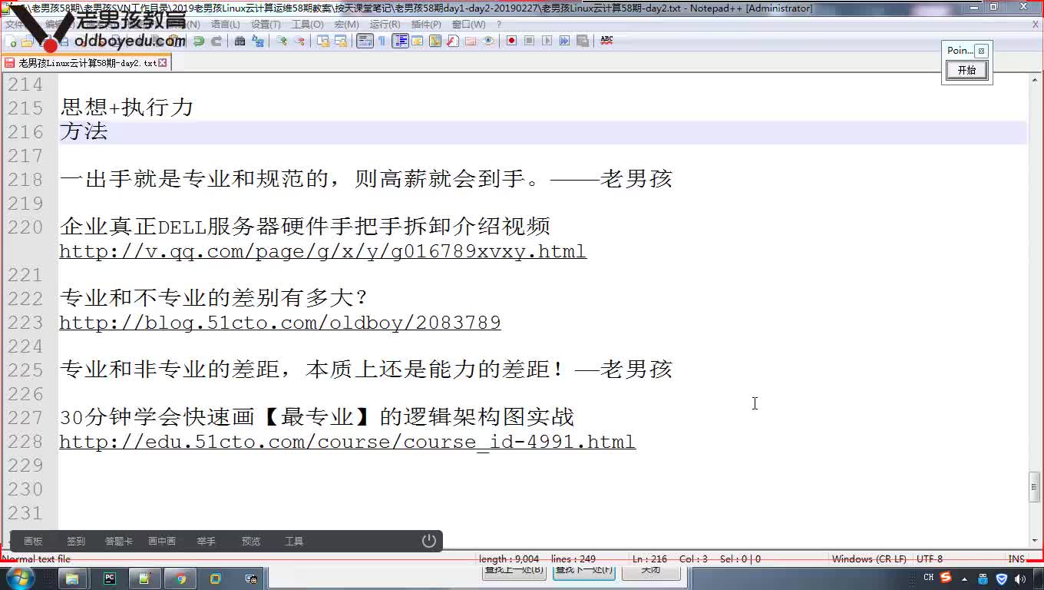
Task: Click the Playback macro icon
Action: [547, 41]
